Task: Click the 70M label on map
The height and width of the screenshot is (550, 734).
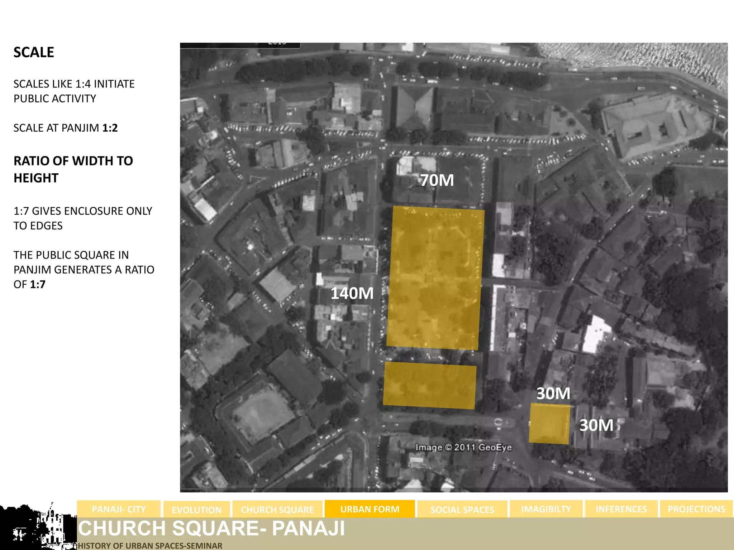Action: tap(437, 180)
